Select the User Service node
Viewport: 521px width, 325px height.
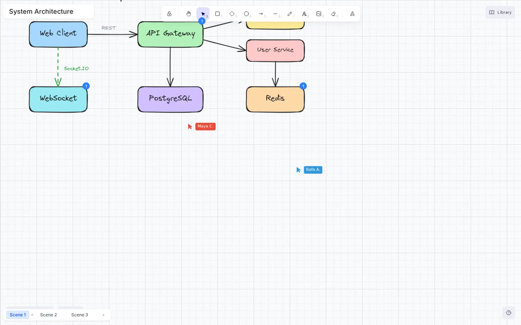coord(275,50)
